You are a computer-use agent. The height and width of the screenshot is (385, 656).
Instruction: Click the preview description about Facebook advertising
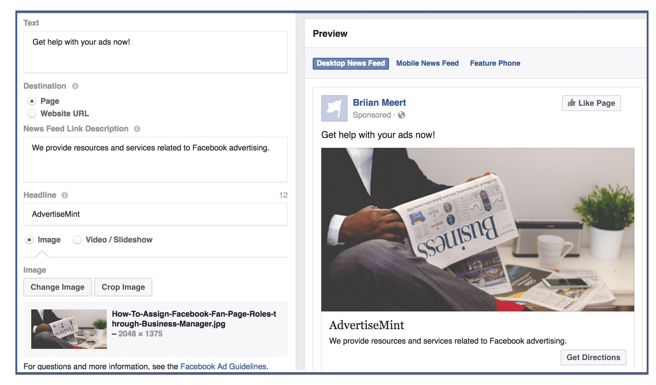(448, 341)
